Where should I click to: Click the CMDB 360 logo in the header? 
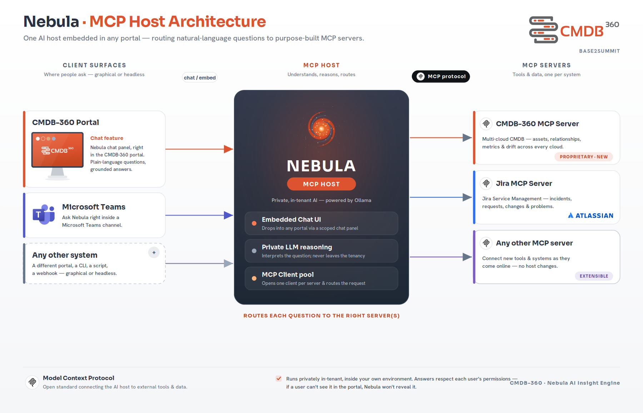point(574,30)
